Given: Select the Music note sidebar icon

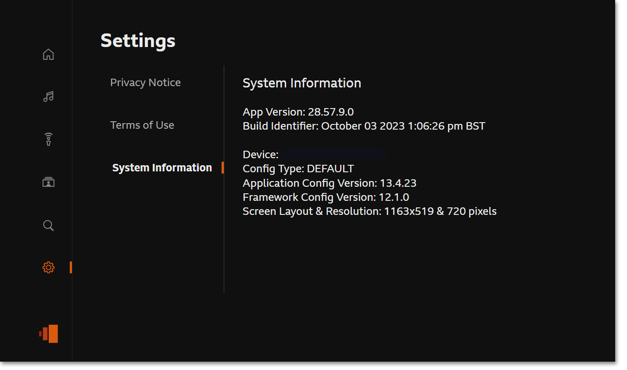Looking at the screenshot, I should [48, 96].
